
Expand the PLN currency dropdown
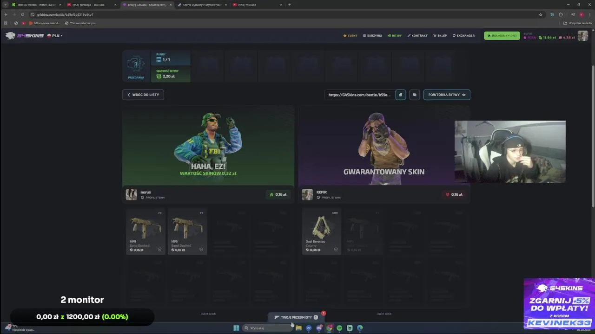tap(55, 36)
